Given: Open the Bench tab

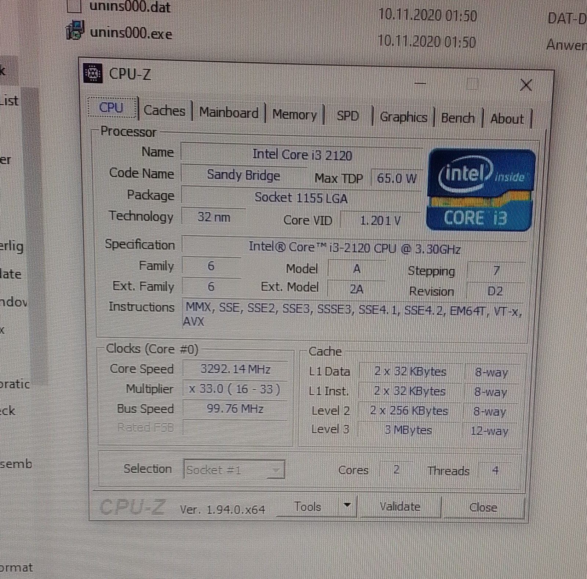Looking at the screenshot, I should pyautogui.click(x=458, y=118).
